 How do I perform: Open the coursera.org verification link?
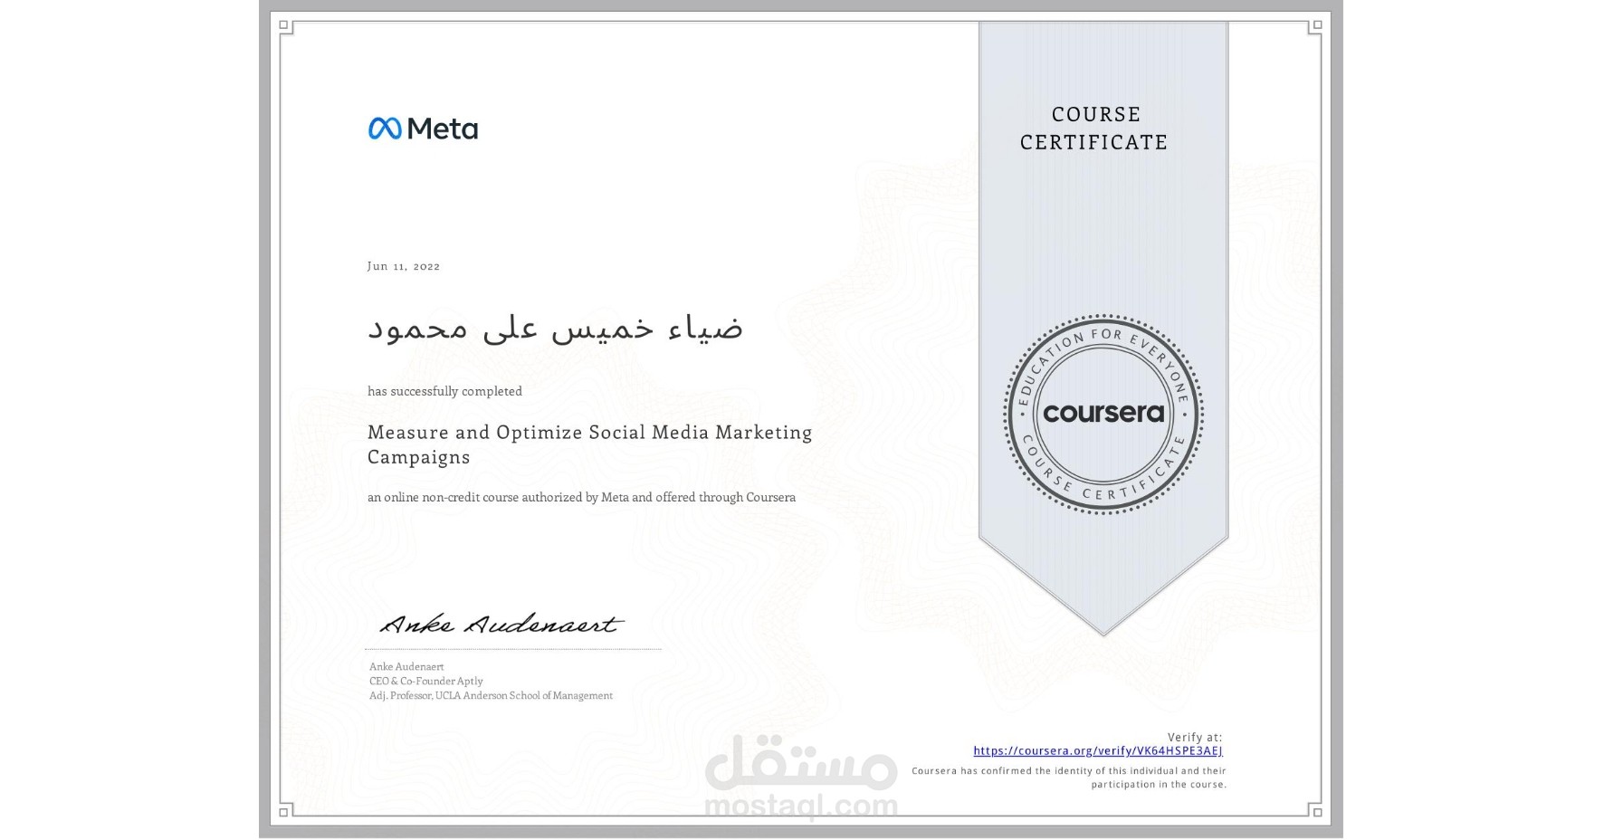click(1098, 750)
